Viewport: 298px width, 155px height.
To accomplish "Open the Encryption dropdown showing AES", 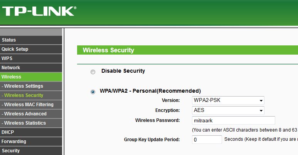I will point(228,110).
